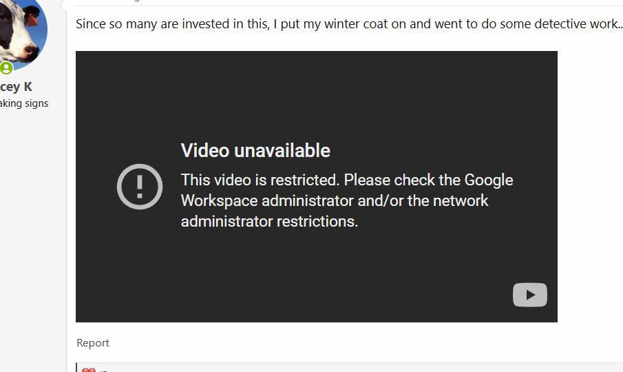Image resolution: width=623 pixels, height=372 pixels.
Task: Click the red heart reaction icon
Action: [89, 370]
